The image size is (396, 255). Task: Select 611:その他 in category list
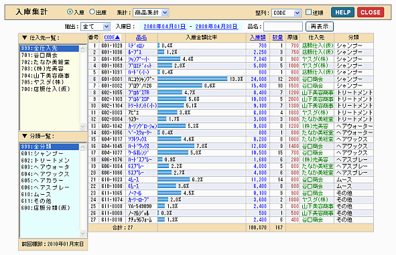click(x=50, y=201)
